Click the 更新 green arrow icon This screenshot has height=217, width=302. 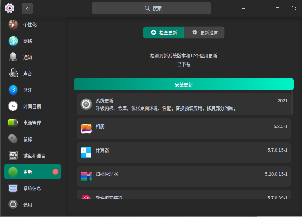(x=13, y=172)
